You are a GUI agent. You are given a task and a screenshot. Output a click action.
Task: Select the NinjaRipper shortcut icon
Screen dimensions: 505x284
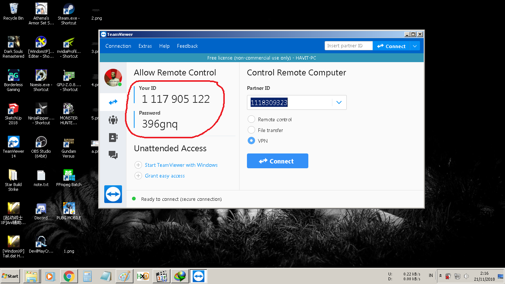pyautogui.click(x=41, y=114)
